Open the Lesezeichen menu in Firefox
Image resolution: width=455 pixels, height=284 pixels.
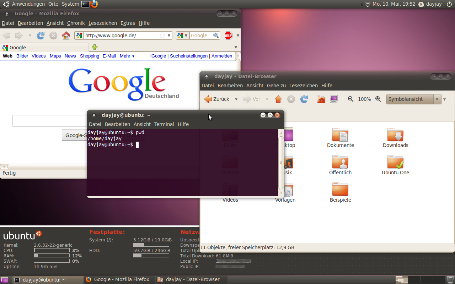coord(103,23)
